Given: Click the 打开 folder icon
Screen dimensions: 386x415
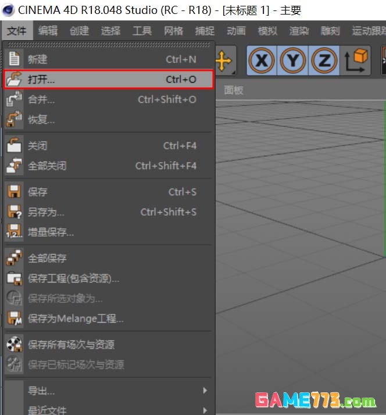Looking at the screenshot, I should (x=14, y=79).
